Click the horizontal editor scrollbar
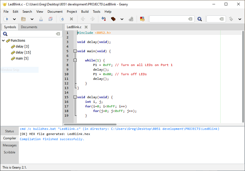The height and width of the screenshot is (171, 245). [x=90, y=124]
